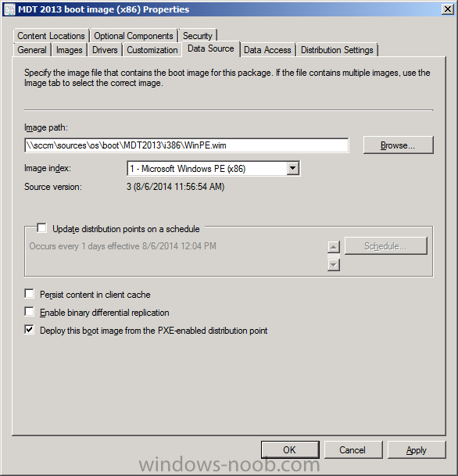Click the 'Image path:' label

click(x=46, y=127)
